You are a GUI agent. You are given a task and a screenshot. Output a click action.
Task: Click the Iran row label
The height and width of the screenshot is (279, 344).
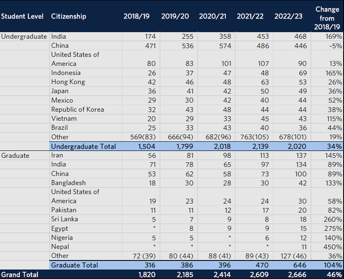pos(57,155)
